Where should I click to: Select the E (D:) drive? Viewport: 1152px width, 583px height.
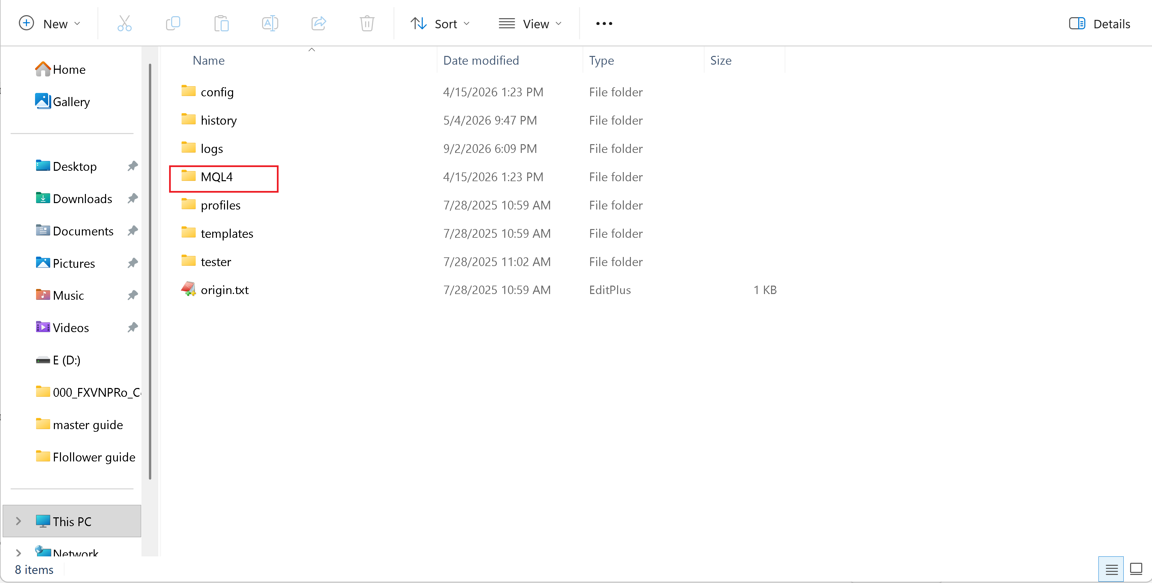(58, 360)
